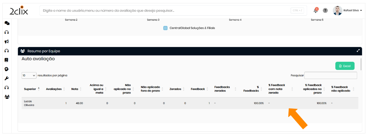This screenshot has width=369, height=137.
Task: Open the book icon in sidebar
Action: (7, 60)
